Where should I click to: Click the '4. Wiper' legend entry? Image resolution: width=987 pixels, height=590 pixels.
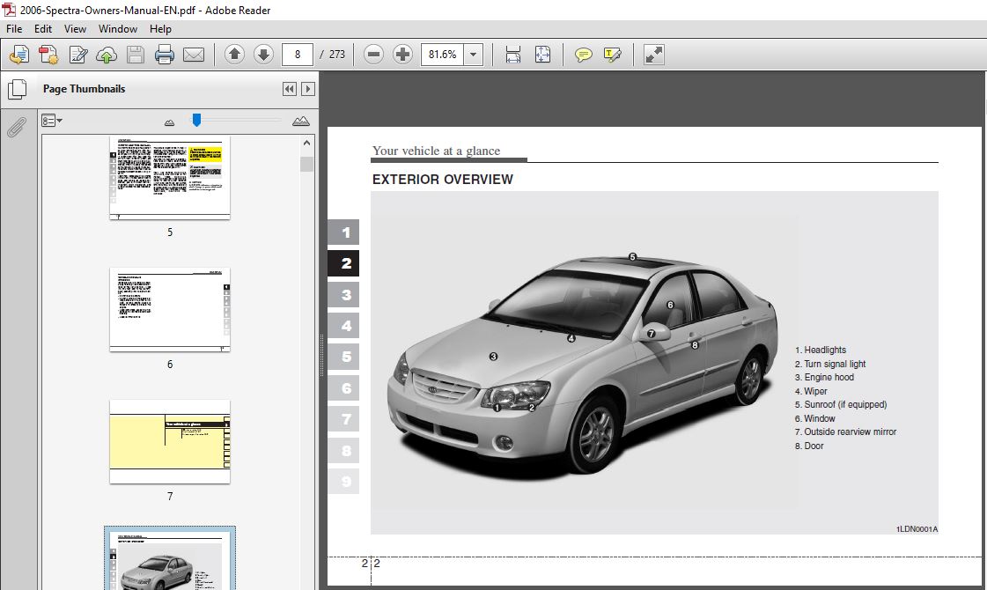point(811,391)
